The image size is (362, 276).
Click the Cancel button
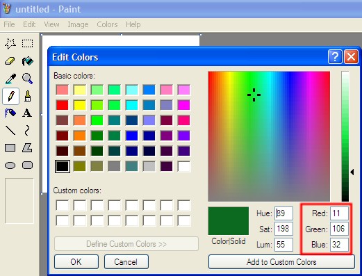pos(126,262)
